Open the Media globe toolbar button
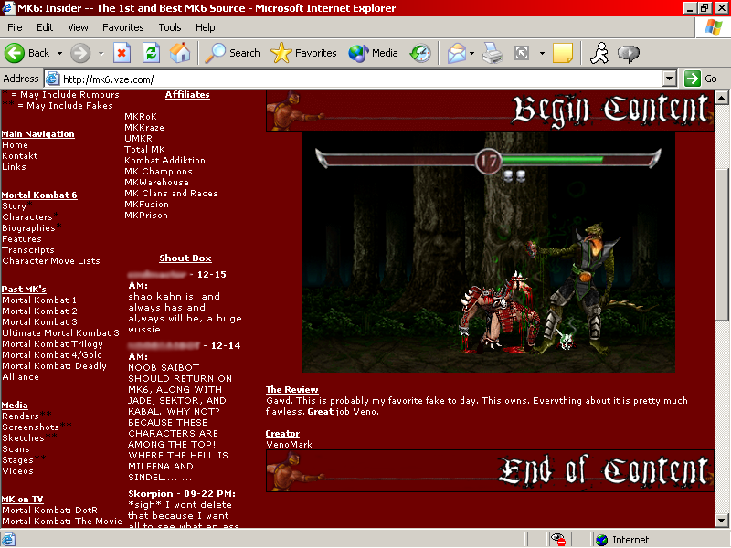The image size is (731, 548). pos(373,53)
